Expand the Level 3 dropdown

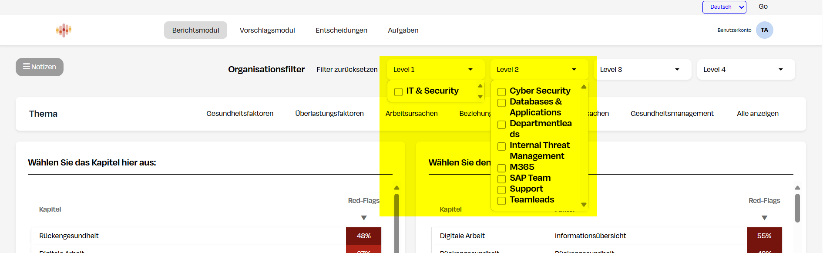click(639, 70)
